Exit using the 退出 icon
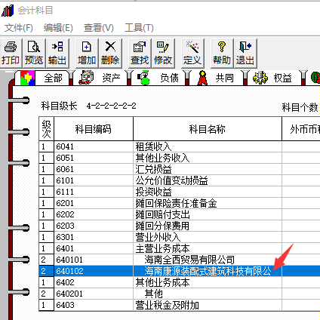Image resolution: width=320 pixels, height=320 pixels. pos(245,54)
